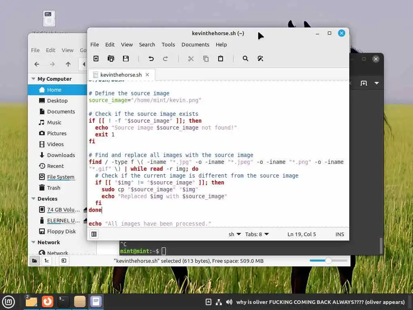Screen dimensions: 413x310
Task: Open the Search menu
Action: 147,44
